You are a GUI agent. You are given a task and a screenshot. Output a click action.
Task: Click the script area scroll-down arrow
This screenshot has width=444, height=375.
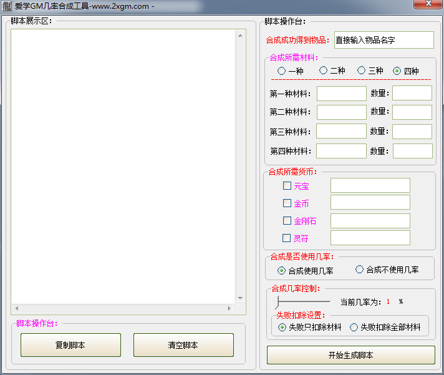[240, 298]
